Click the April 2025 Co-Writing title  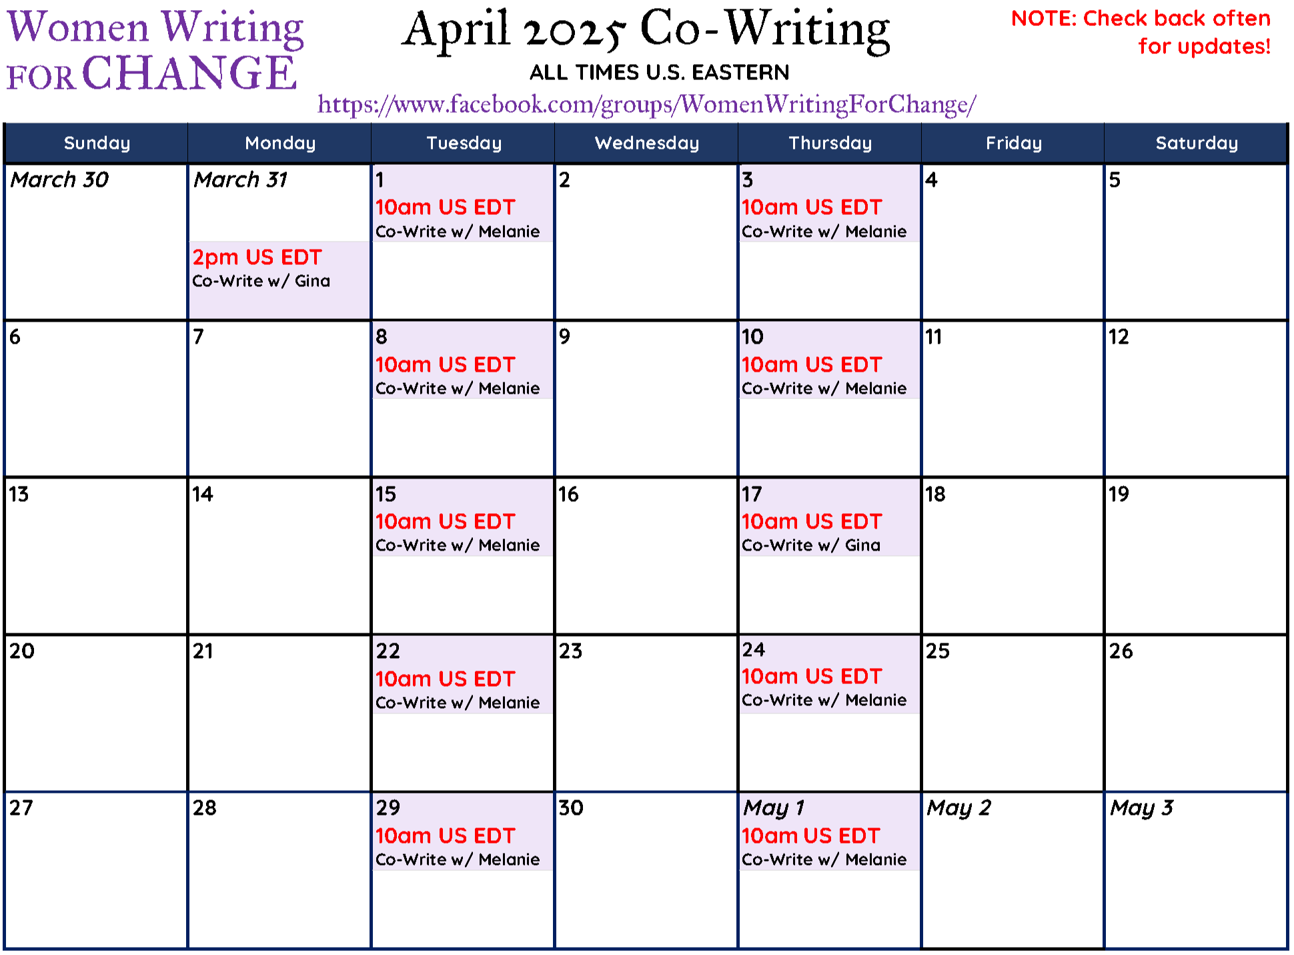[x=646, y=30]
